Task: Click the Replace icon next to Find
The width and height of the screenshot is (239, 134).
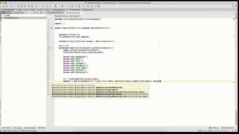Action: 32,6
